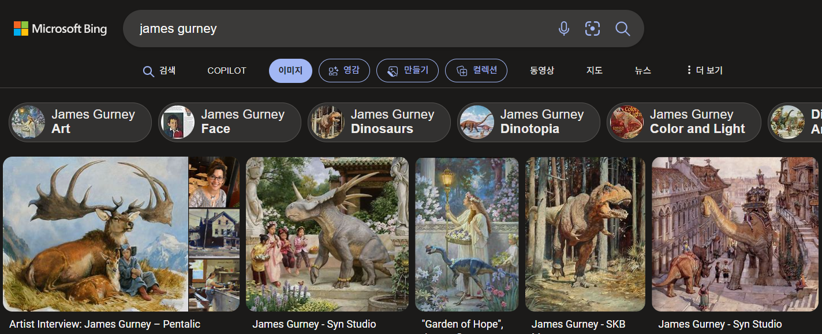Select James Gurney Color and Light chip
Image resolution: width=822 pixels, height=334 pixels.
684,122
